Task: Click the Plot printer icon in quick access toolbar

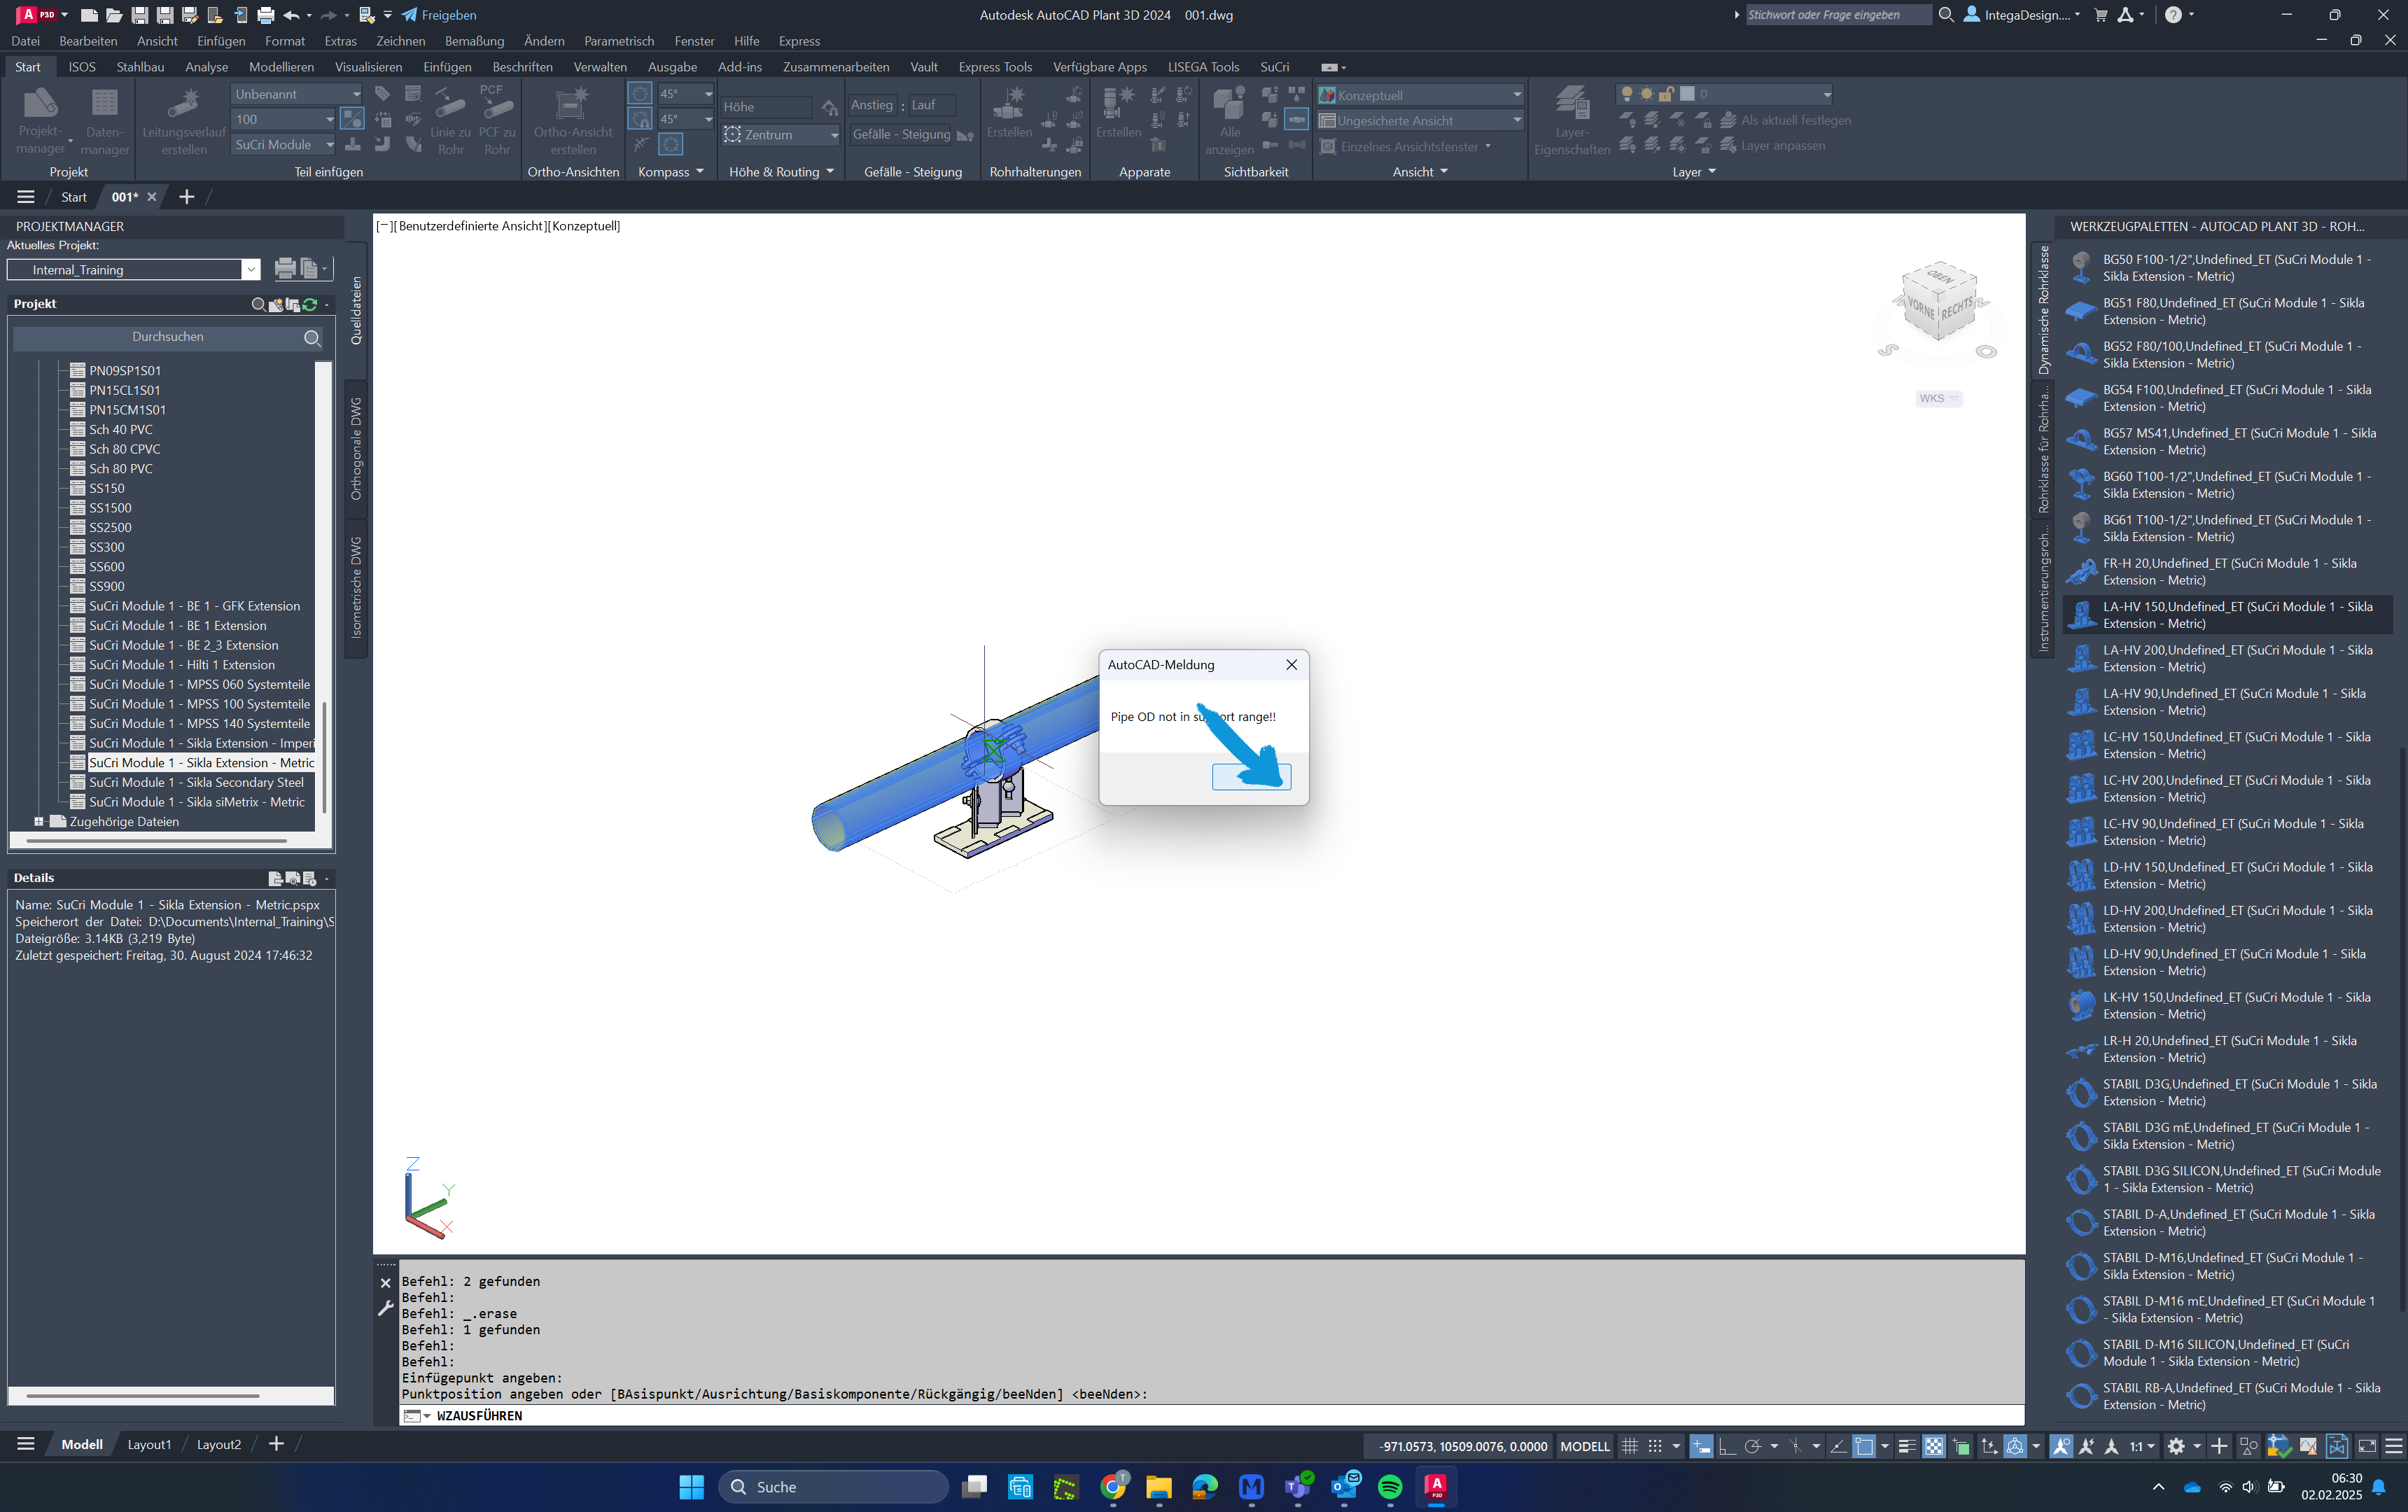Action: click(x=265, y=15)
